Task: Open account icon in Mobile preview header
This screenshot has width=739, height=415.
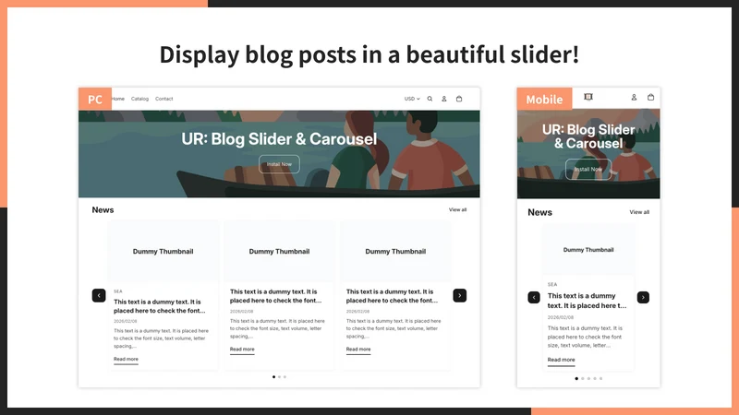Action: [634, 98]
